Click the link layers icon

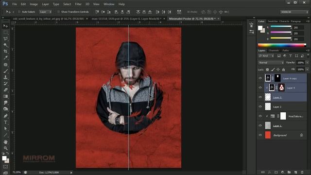point(263,172)
